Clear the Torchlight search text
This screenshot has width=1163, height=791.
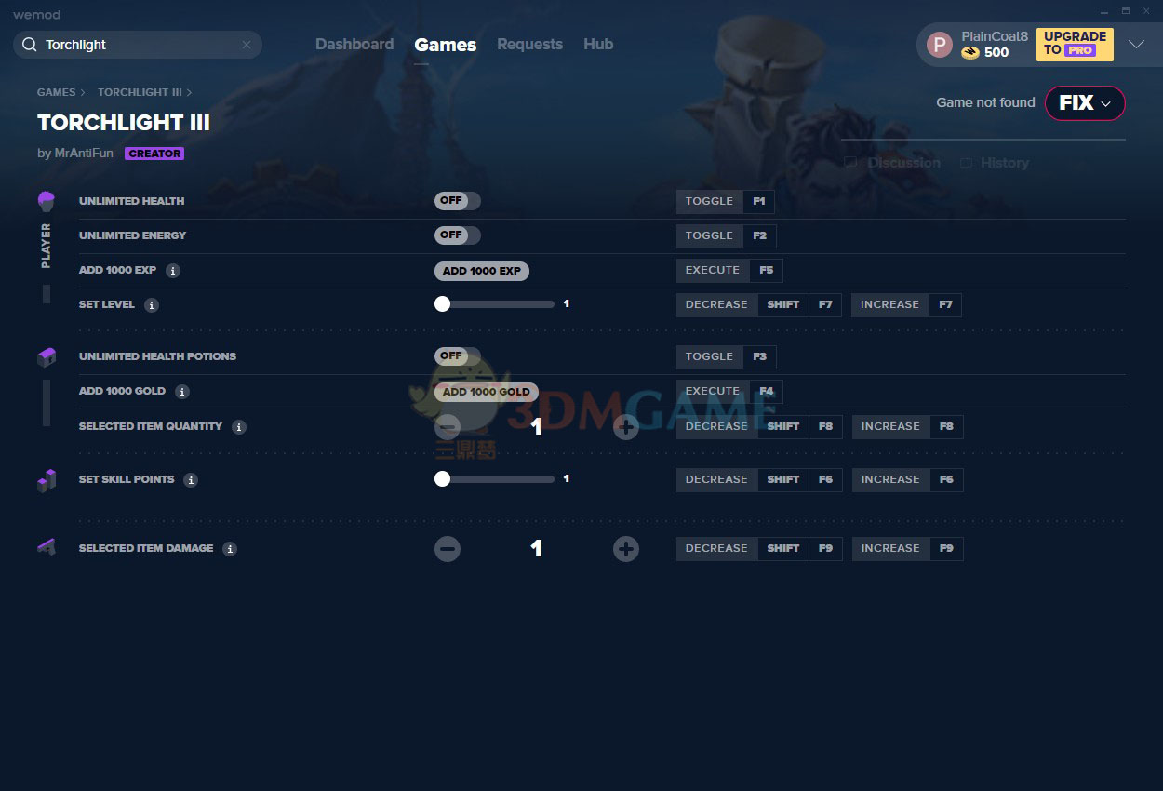pyautogui.click(x=247, y=45)
